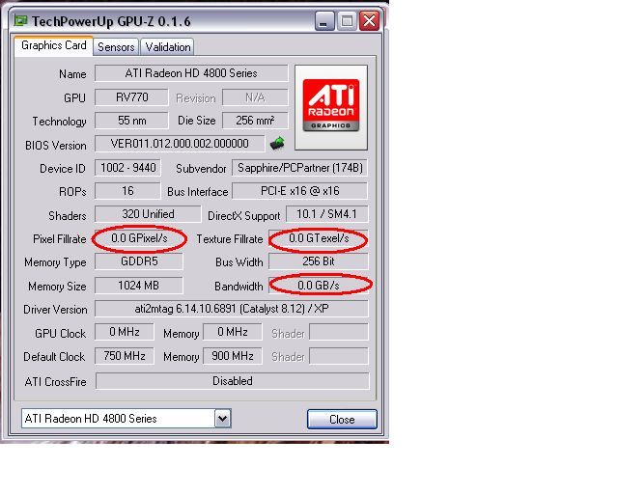Click the Technology value 55 nm
Image resolution: width=618 pixels, height=494 pixels.
point(131,121)
